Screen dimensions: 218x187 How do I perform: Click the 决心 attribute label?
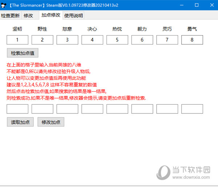click(x=92, y=29)
